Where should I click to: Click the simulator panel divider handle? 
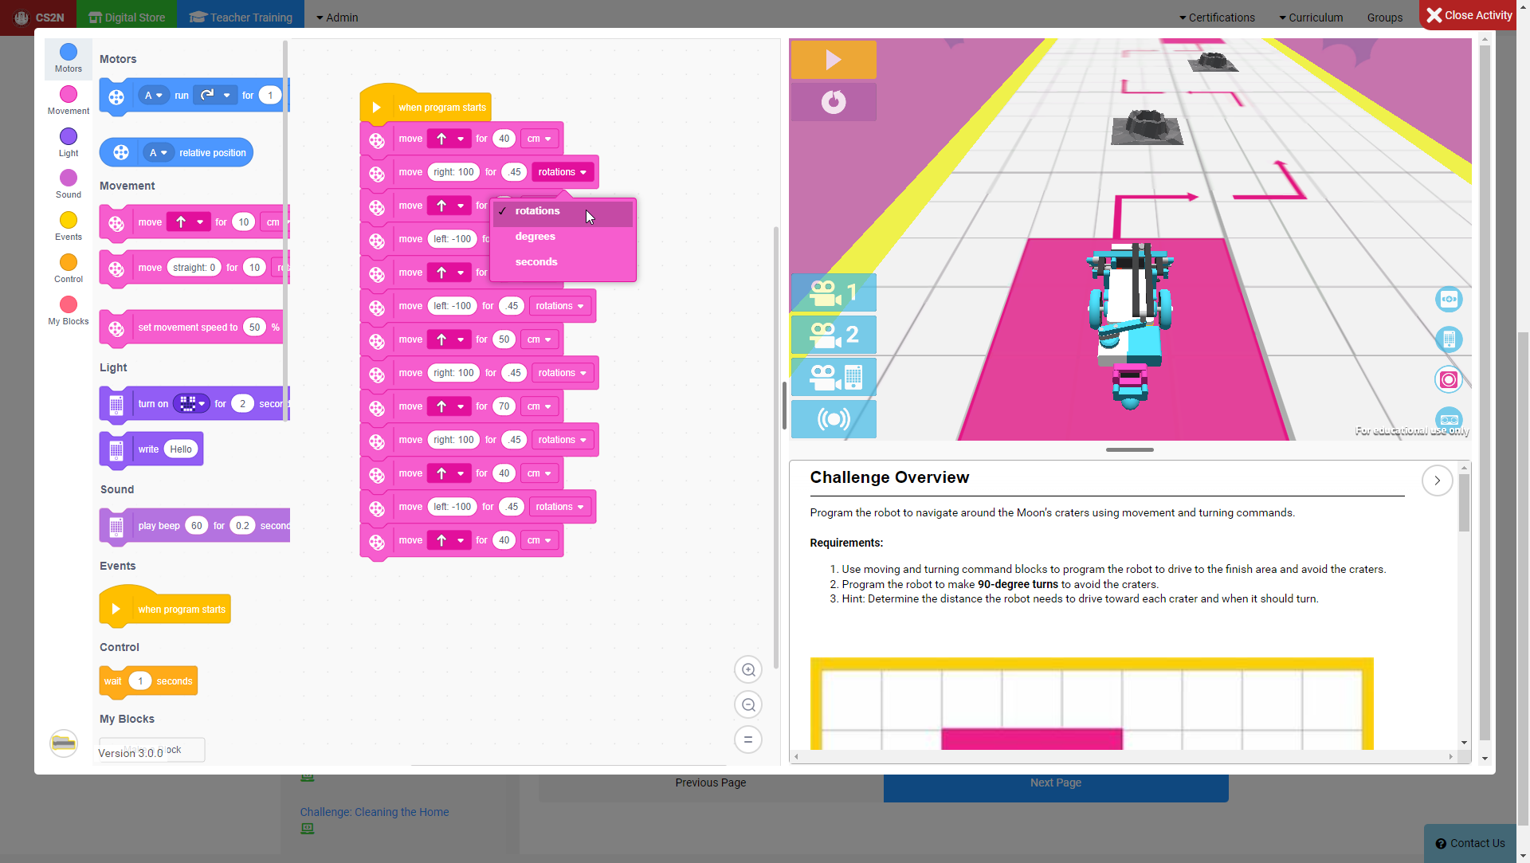click(1129, 450)
